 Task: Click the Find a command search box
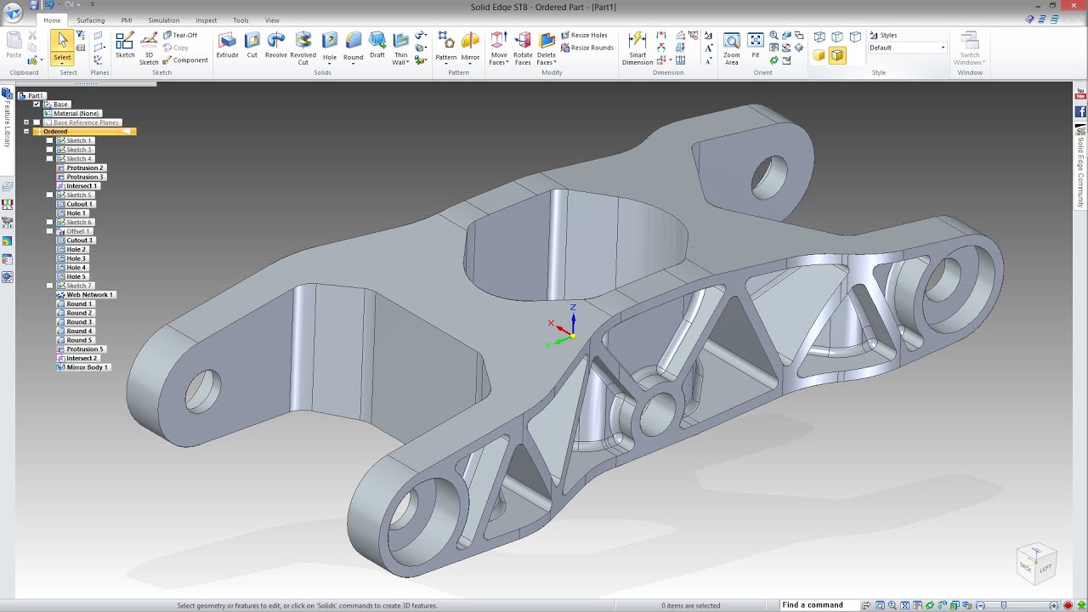(820, 605)
